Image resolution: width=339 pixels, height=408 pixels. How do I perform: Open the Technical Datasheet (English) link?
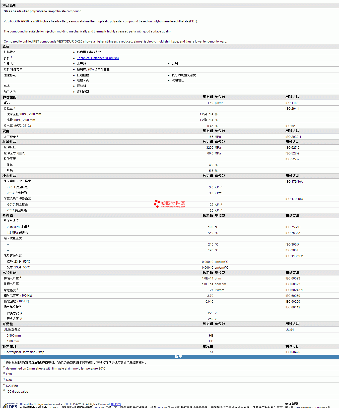pyautogui.click(x=98, y=58)
